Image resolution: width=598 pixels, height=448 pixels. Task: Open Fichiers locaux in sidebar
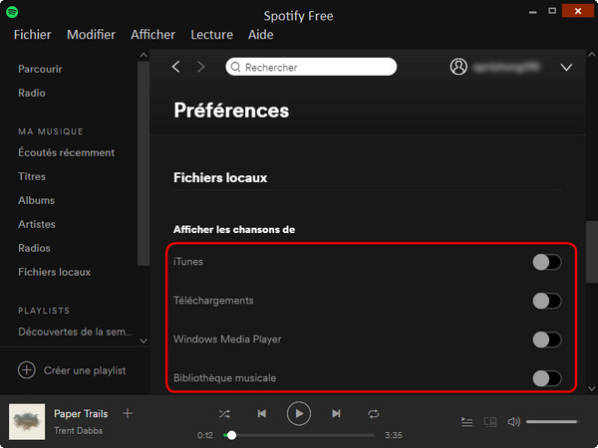click(x=54, y=272)
